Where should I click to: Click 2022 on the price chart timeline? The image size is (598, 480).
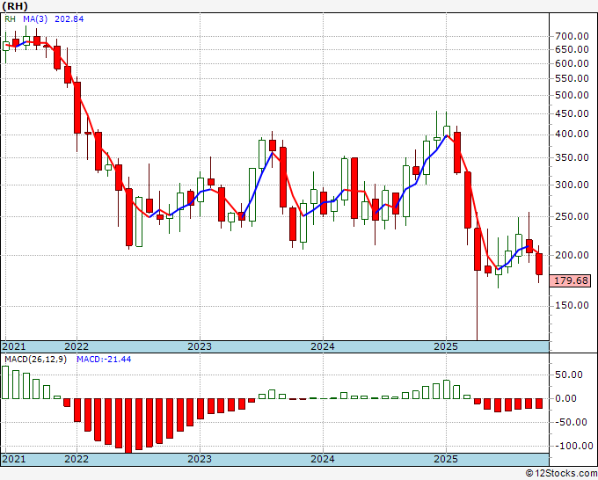tap(77, 346)
